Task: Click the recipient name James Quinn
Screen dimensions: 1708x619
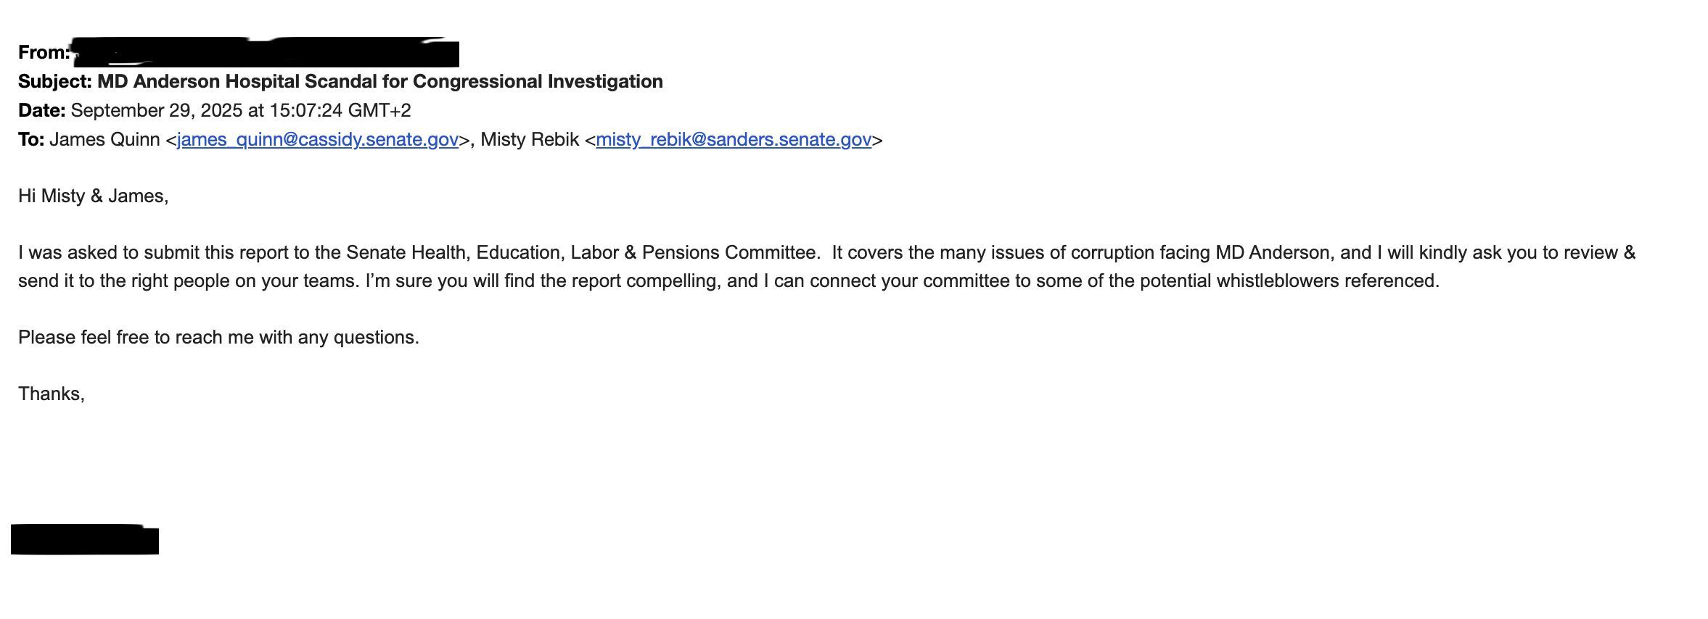Action: [x=104, y=140]
